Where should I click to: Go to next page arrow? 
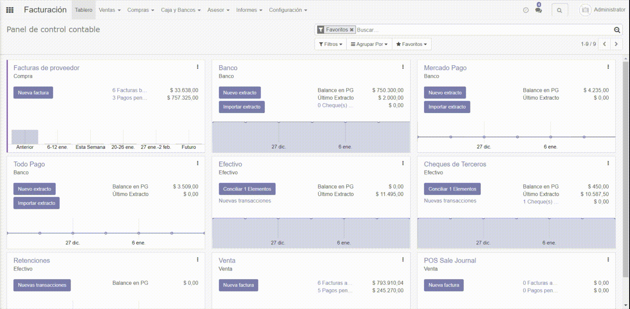click(x=616, y=44)
